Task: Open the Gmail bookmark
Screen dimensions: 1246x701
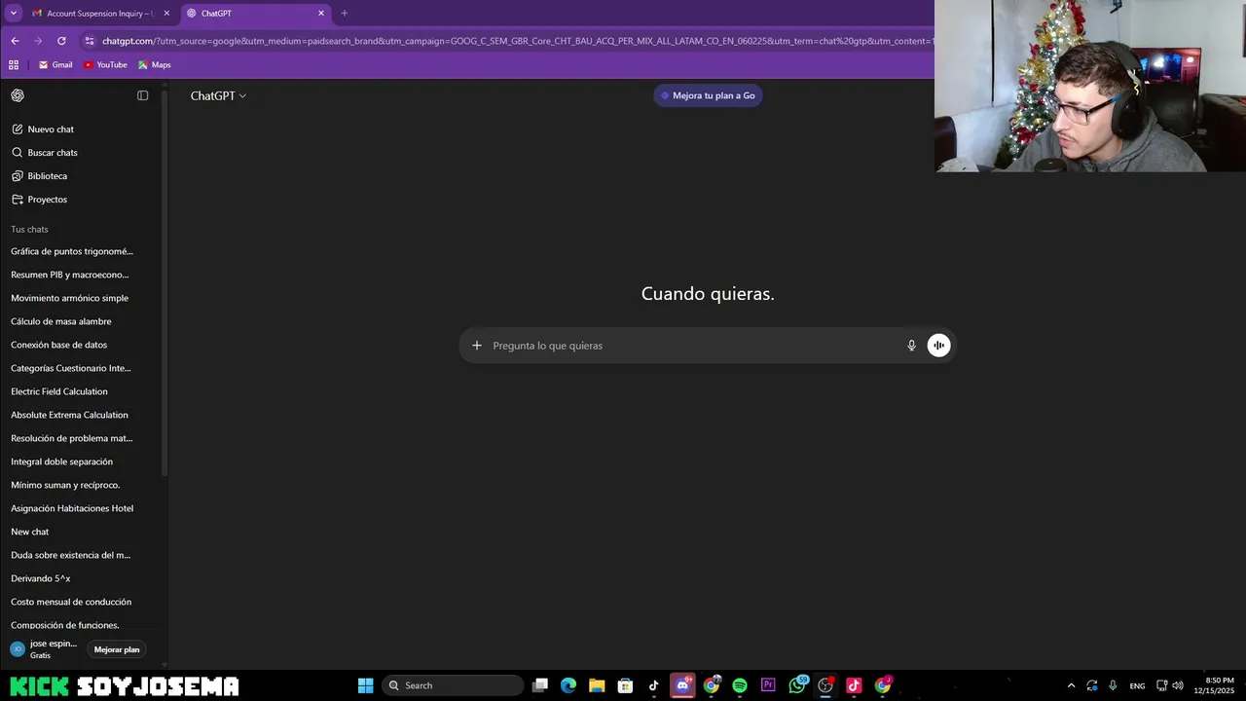Action: click(x=55, y=65)
